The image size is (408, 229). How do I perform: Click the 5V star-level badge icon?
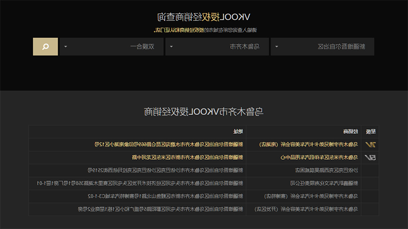tap(370, 157)
